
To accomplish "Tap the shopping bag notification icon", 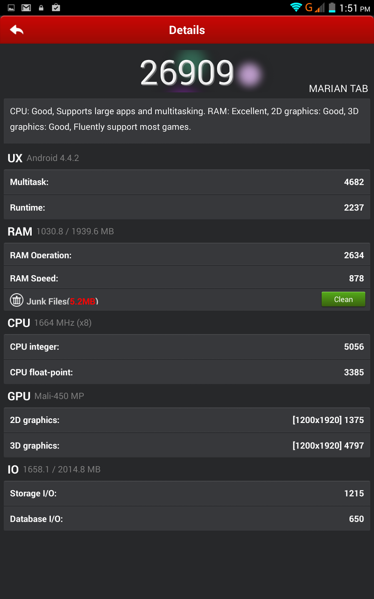I will pos(56,7).
